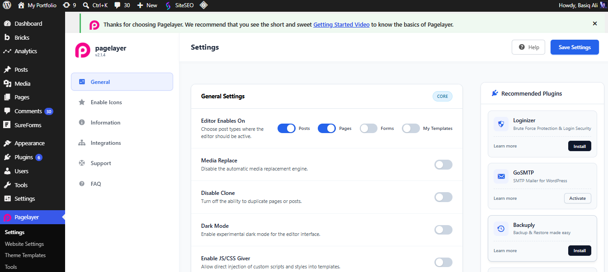Enable editor on Forms toggle
Screen dimensions: 608x272
click(x=368, y=128)
